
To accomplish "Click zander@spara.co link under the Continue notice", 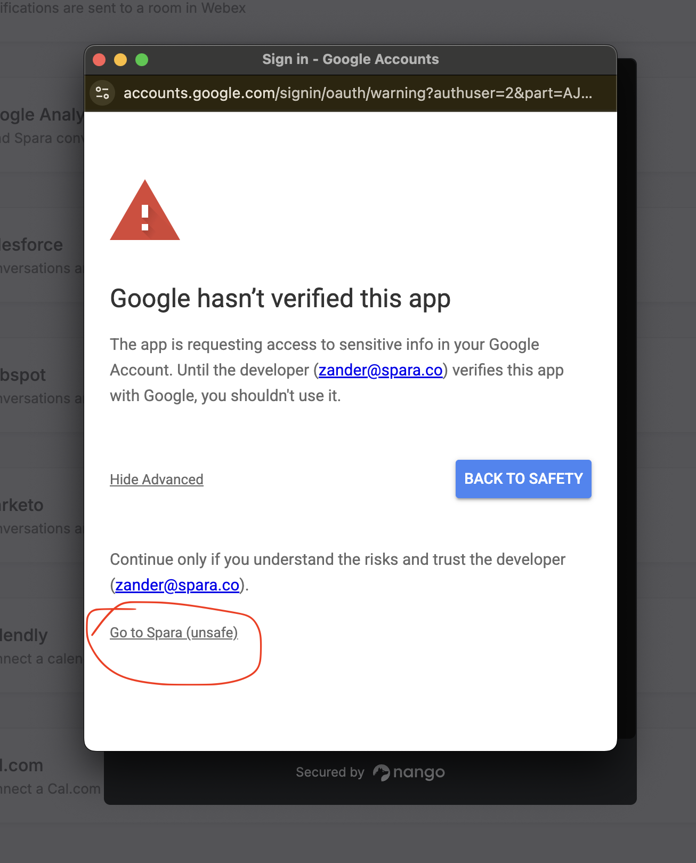I will tap(177, 585).
